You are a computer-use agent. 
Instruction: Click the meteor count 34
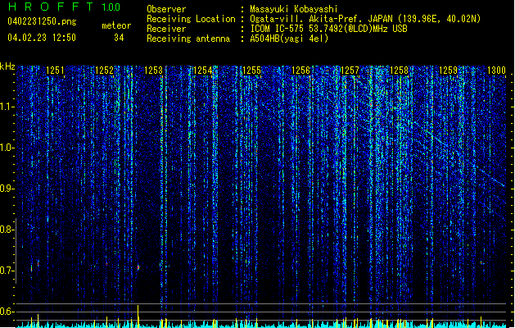click(119, 38)
